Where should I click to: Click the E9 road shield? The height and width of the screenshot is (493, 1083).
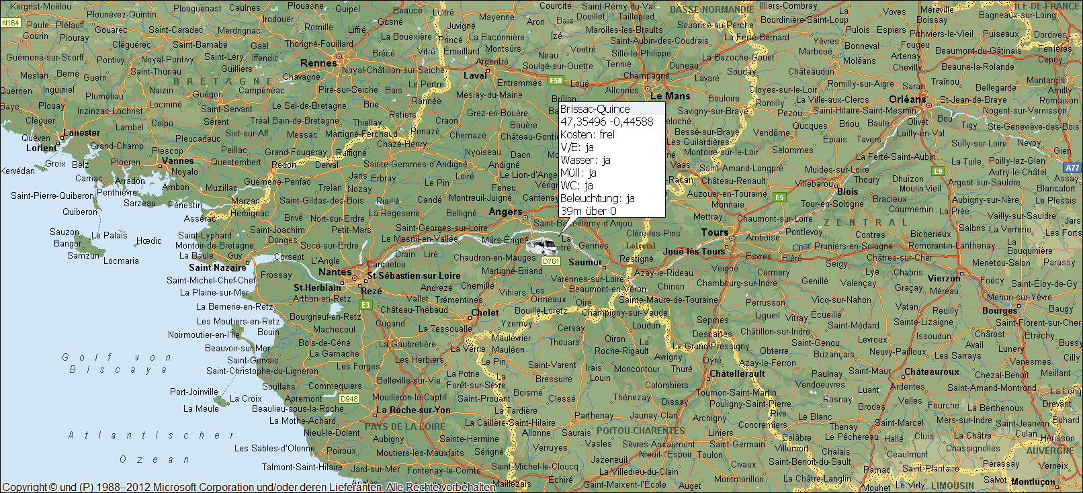pos(939,171)
